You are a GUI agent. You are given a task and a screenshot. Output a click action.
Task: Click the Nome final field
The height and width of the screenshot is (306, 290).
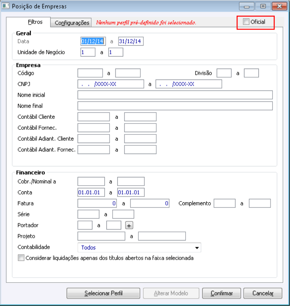point(175,106)
